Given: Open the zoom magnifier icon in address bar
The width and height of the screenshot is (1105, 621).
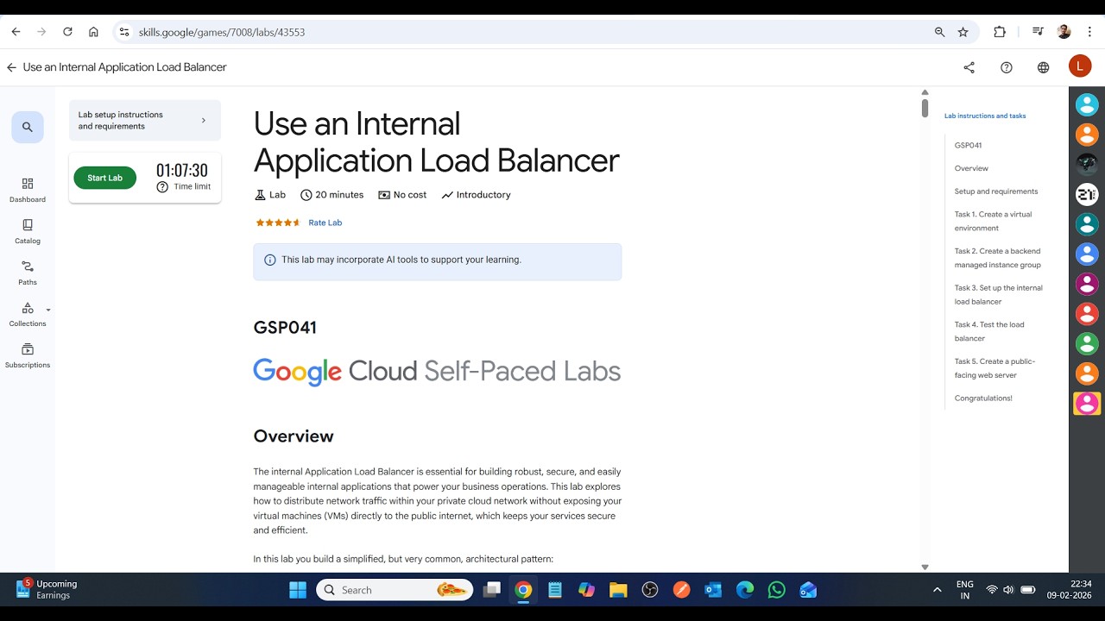Looking at the screenshot, I should click(939, 32).
